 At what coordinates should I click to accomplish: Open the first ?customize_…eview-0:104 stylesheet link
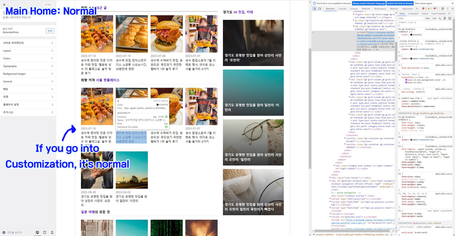439,29
